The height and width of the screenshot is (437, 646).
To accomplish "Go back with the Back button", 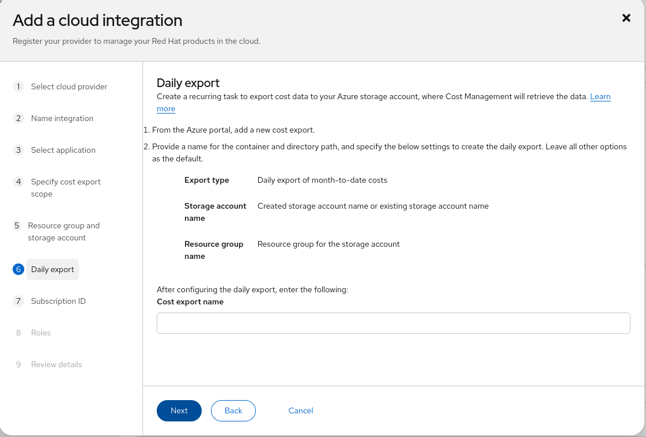I will click(x=233, y=410).
